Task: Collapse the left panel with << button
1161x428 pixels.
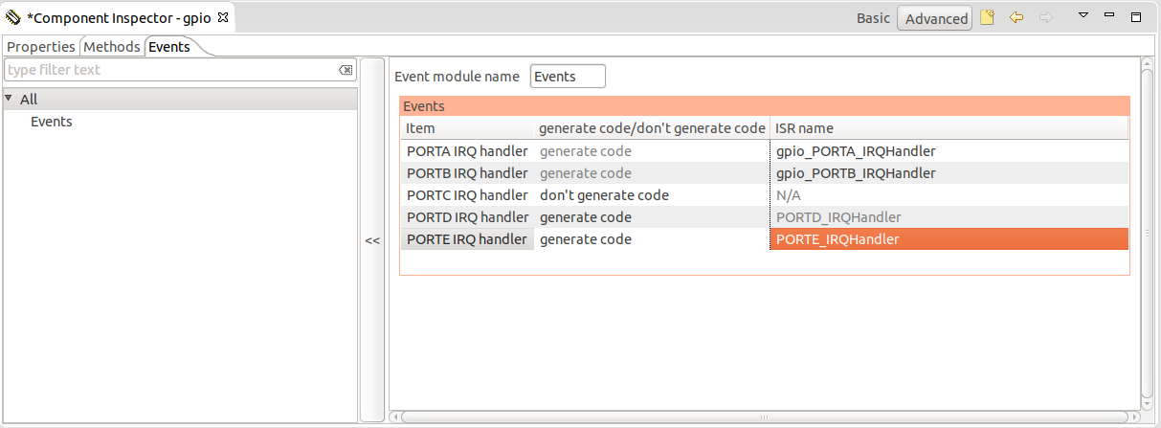Action: pos(372,240)
